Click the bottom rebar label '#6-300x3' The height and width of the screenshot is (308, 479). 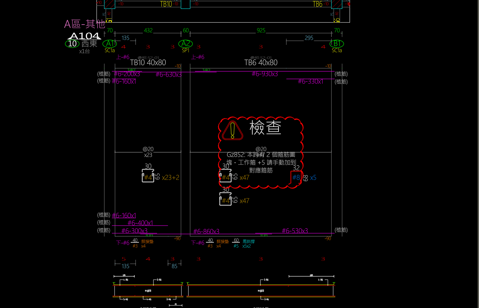click(134, 231)
